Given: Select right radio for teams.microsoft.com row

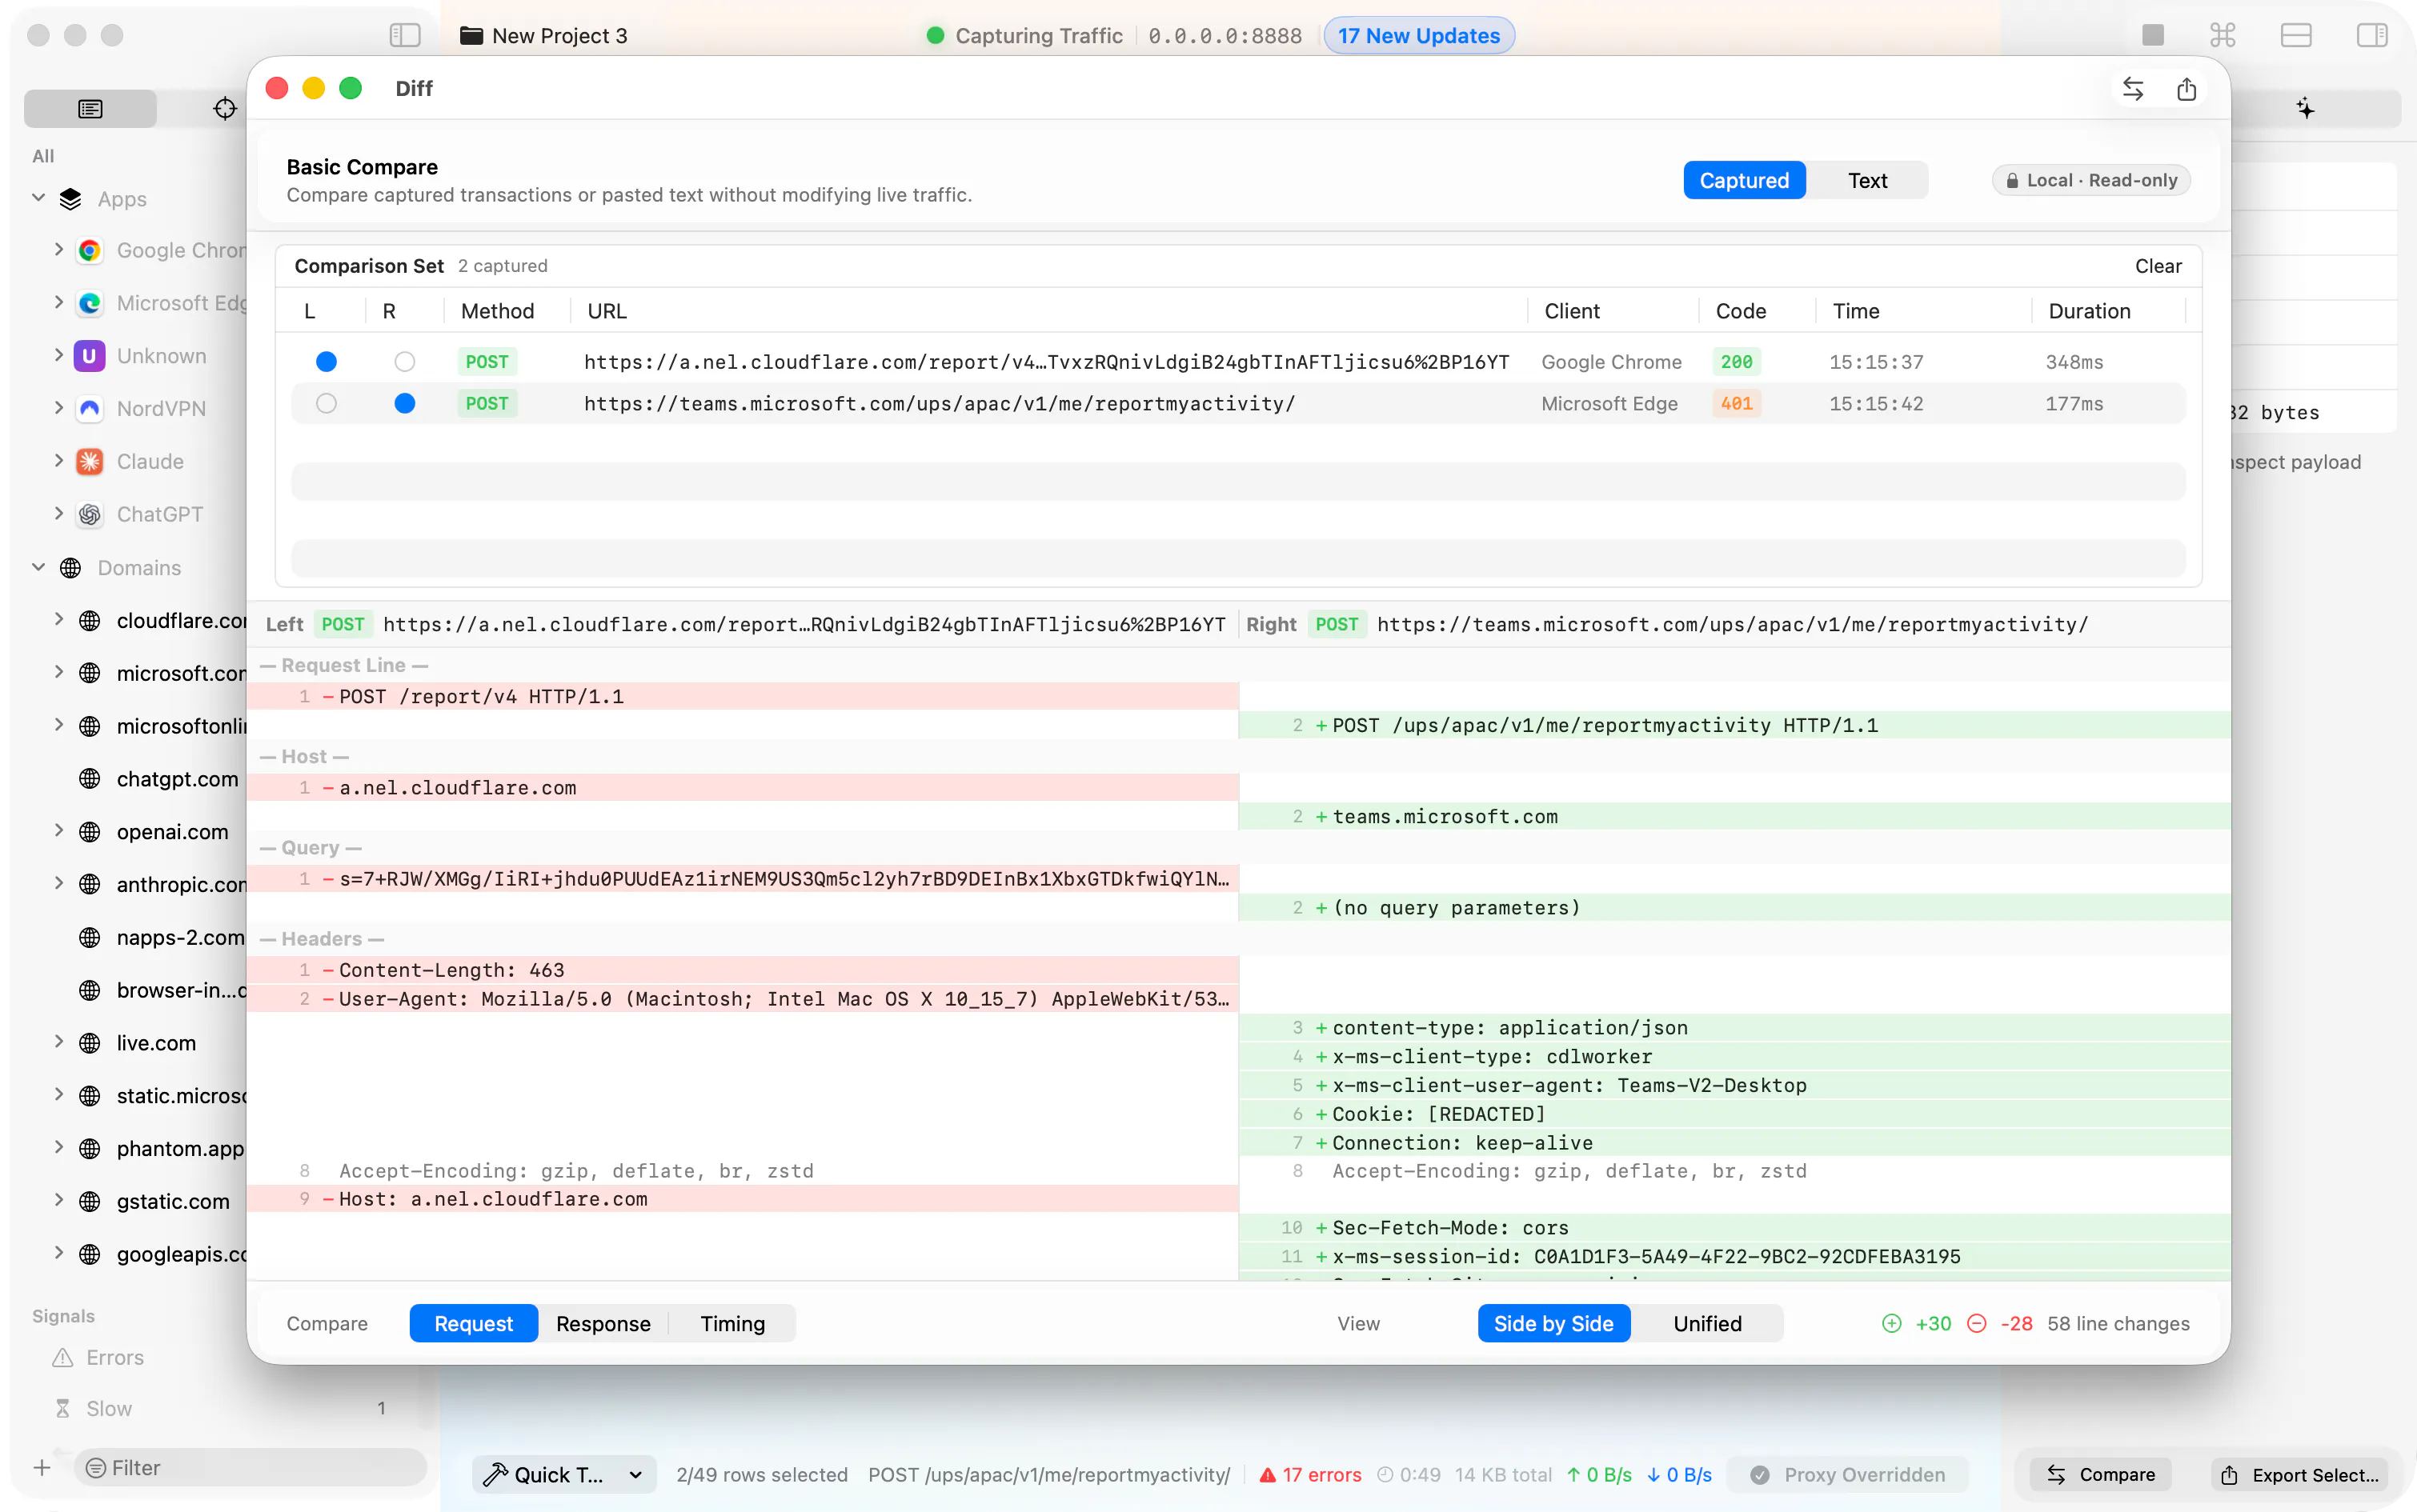Looking at the screenshot, I should (404, 403).
